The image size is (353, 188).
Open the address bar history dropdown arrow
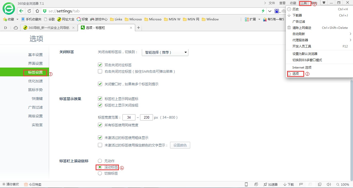click(x=270, y=11)
